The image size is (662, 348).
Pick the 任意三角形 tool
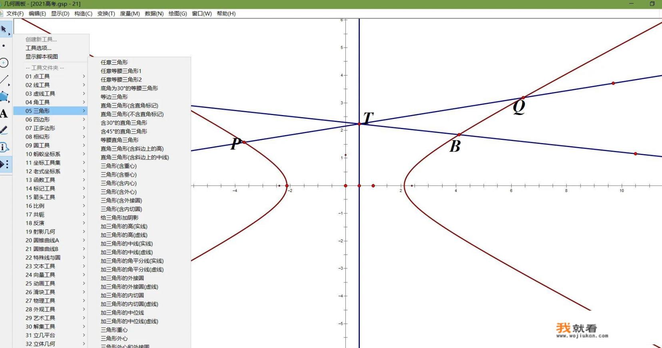pos(114,62)
